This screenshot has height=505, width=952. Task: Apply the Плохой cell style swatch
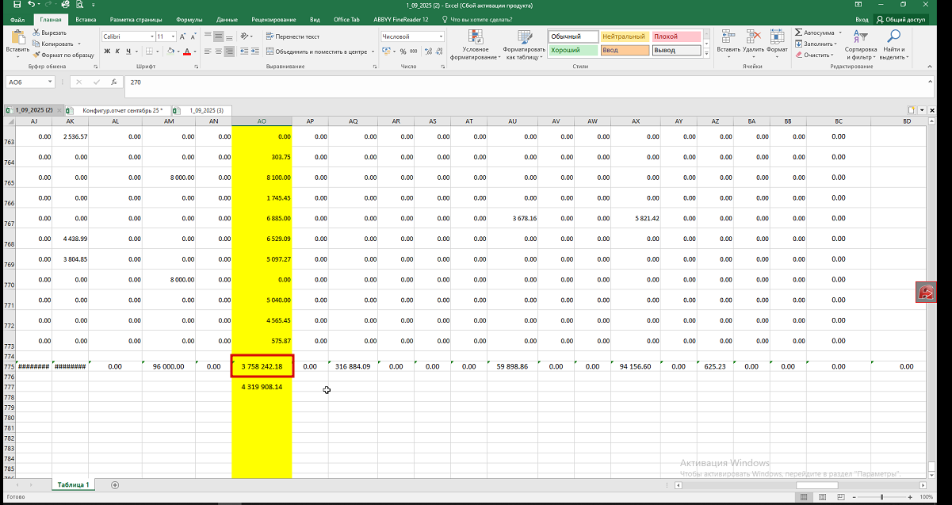[x=675, y=36]
